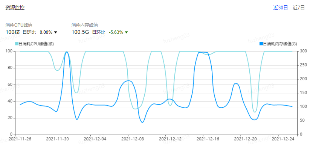This screenshot has width=310, height=144.
Task: Click the 0.00% day-over-day value
Action: pos(46,32)
